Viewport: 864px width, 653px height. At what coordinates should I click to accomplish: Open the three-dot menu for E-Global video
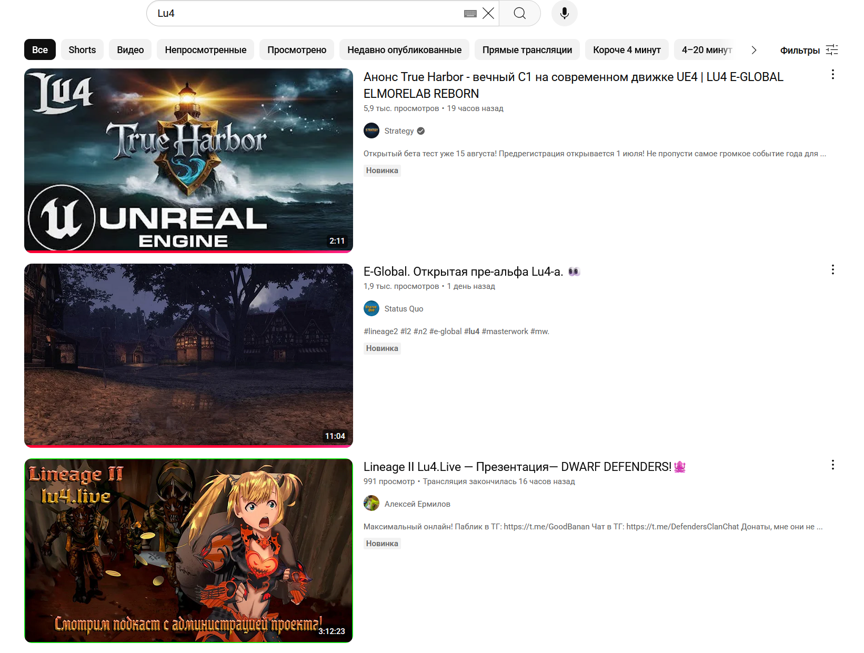[832, 269]
